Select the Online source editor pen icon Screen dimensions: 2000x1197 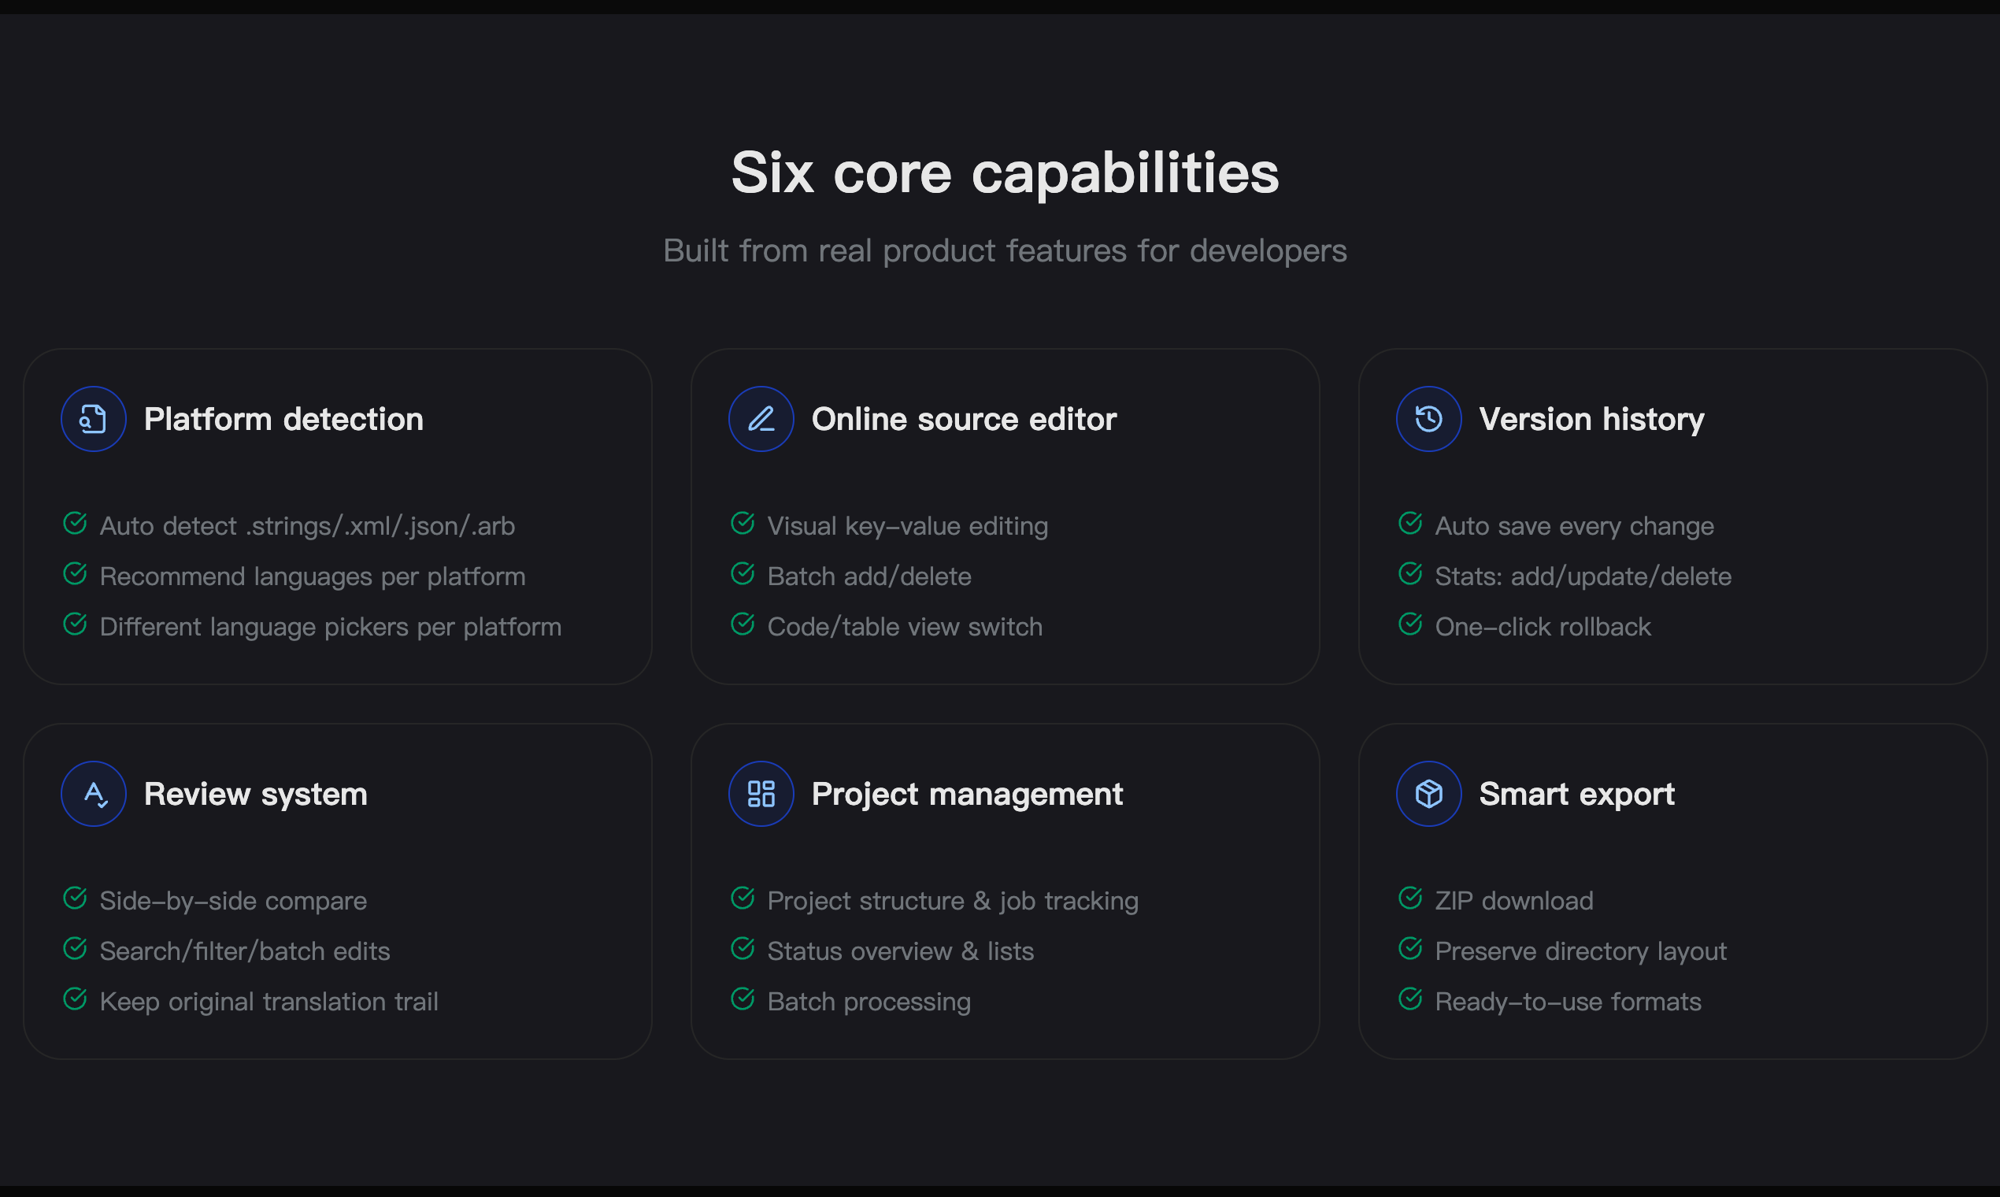(760, 419)
